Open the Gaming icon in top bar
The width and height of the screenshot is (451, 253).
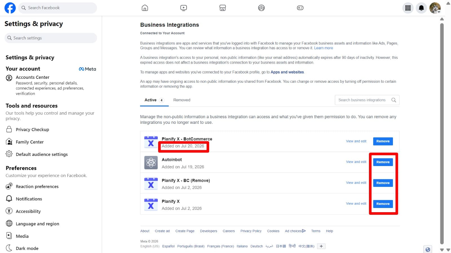point(300,8)
